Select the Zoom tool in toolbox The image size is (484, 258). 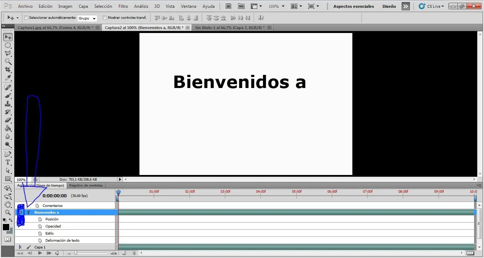[8, 213]
